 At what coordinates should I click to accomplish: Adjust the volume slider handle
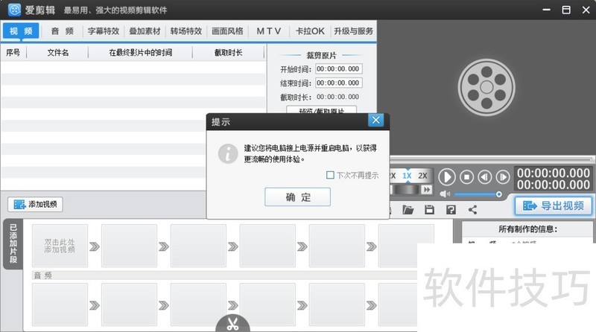499,194
